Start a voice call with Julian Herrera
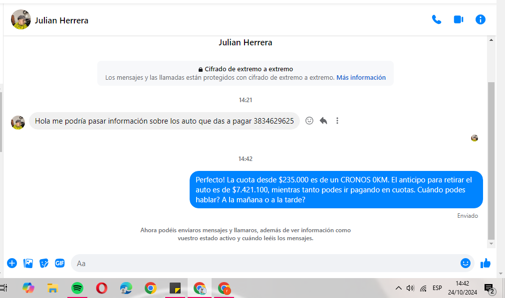Viewport: 505px width, 298px height. [436, 19]
